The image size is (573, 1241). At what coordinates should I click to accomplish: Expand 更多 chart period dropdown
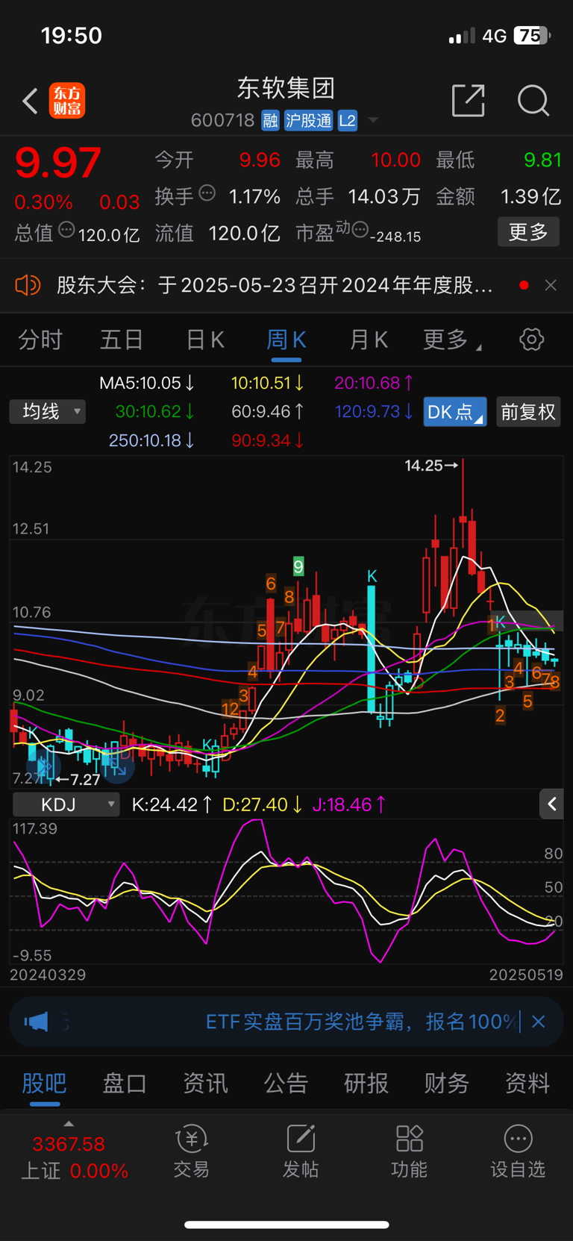click(x=451, y=340)
